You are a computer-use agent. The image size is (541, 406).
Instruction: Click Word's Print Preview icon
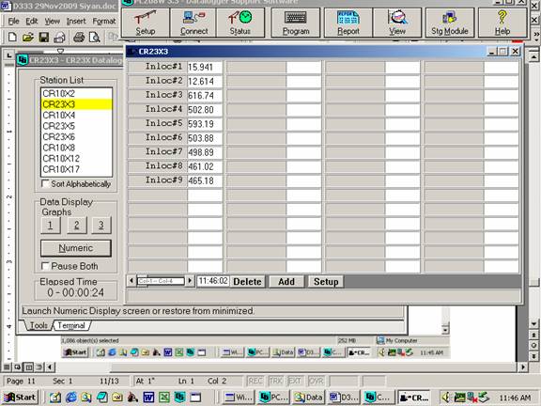pos(95,37)
